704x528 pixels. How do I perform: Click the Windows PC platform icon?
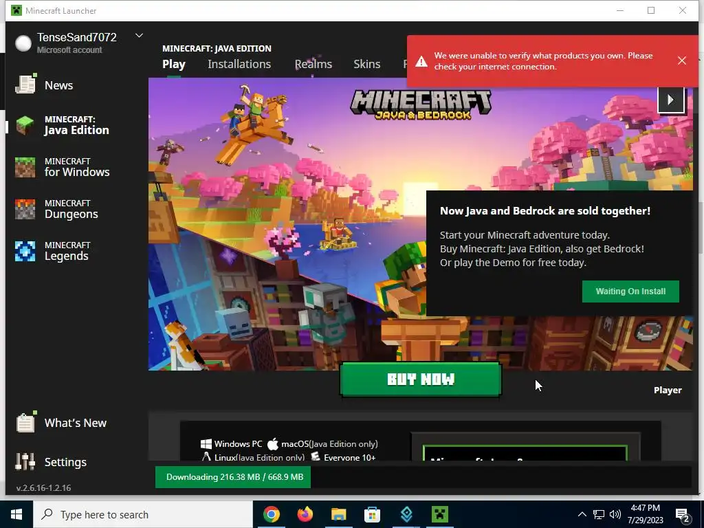pyautogui.click(x=206, y=444)
